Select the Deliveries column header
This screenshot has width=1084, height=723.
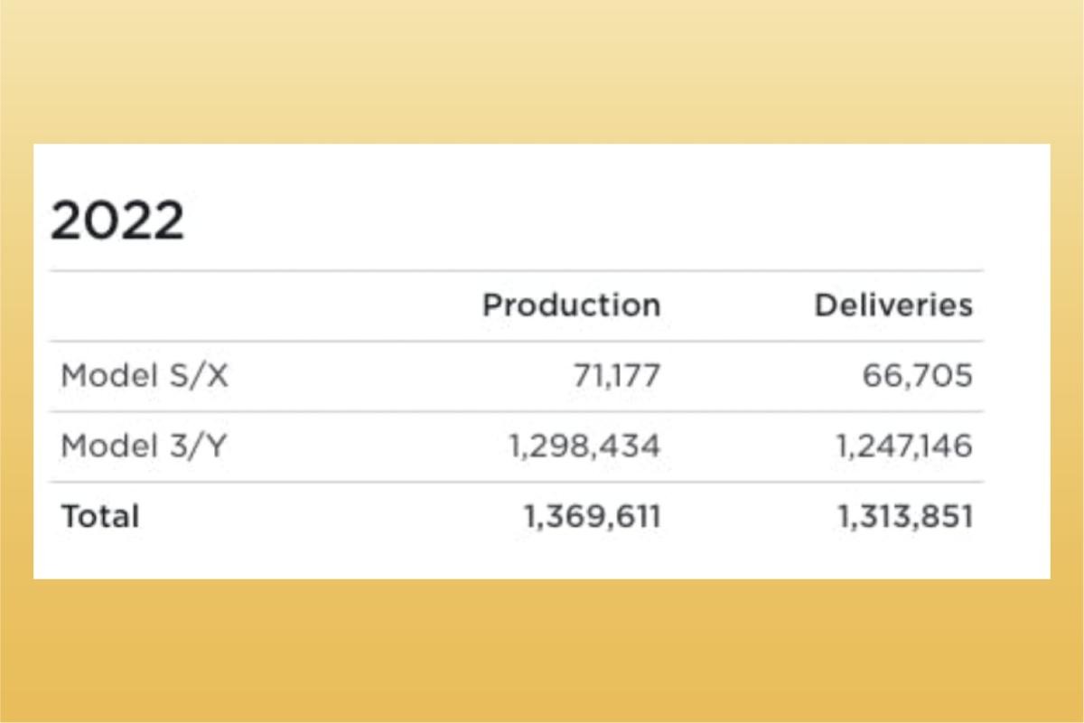[893, 305]
